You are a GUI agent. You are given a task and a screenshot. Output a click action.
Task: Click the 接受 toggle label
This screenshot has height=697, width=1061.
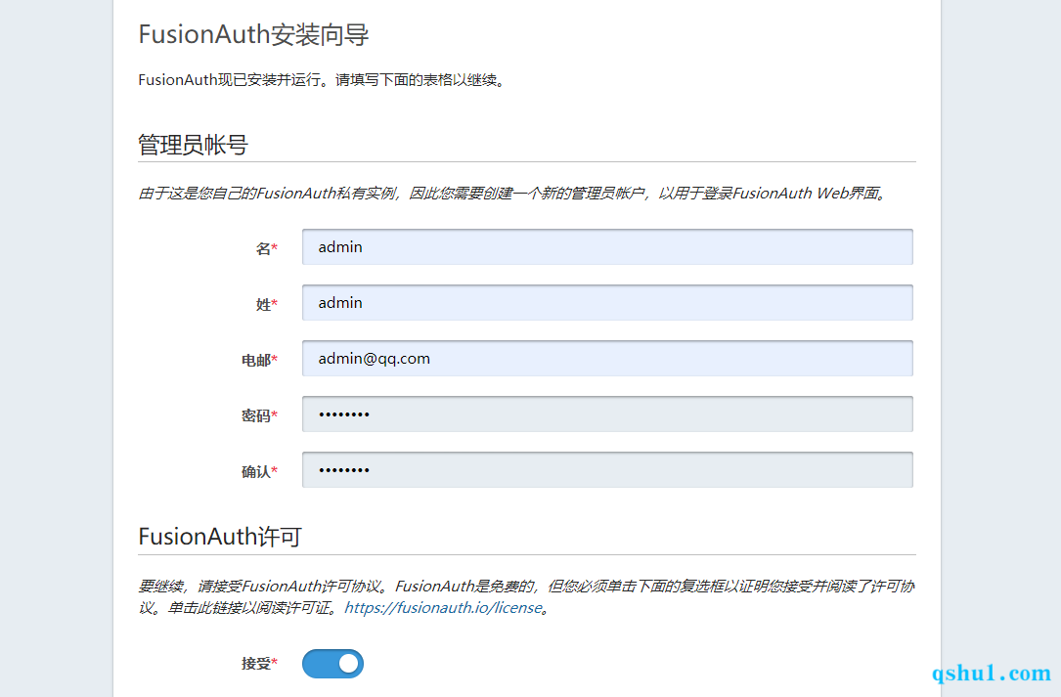(259, 663)
